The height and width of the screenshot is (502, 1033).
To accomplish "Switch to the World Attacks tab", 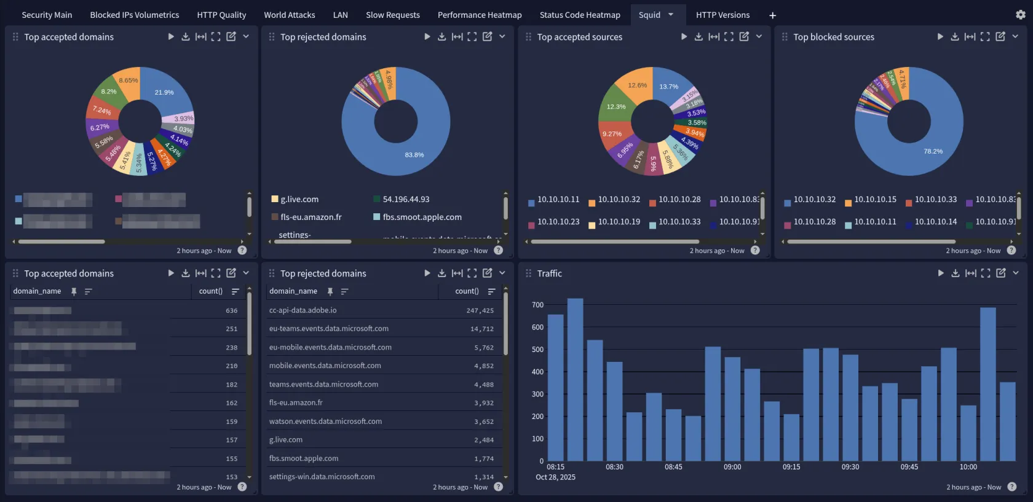I will [x=289, y=15].
